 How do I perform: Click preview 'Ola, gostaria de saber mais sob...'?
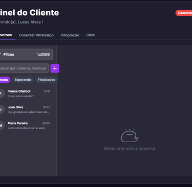point(29,112)
